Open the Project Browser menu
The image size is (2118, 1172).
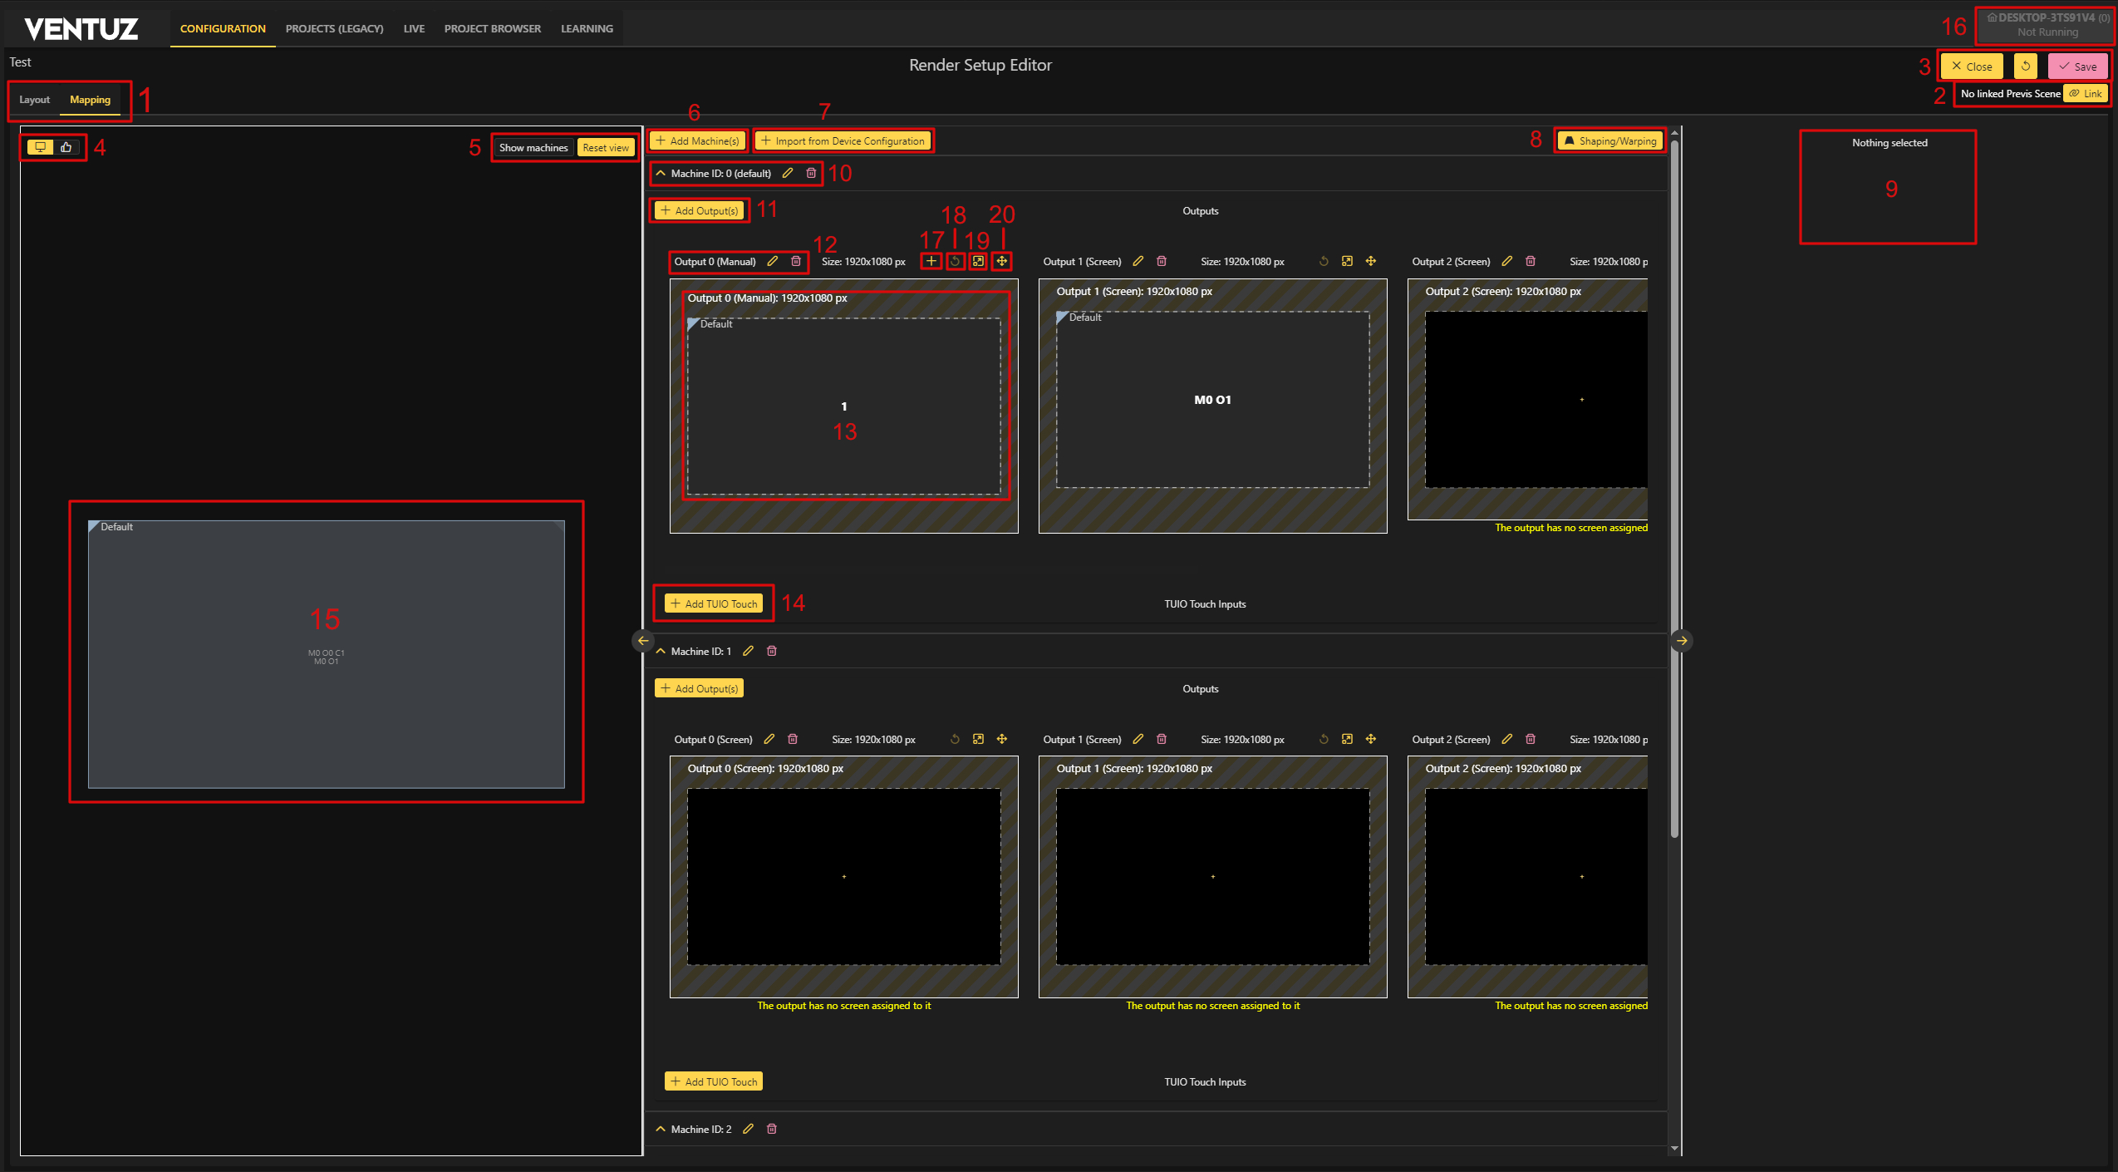pyautogui.click(x=492, y=28)
